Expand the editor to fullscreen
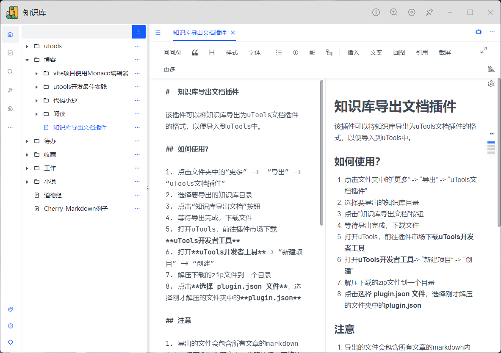 (484, 50)
